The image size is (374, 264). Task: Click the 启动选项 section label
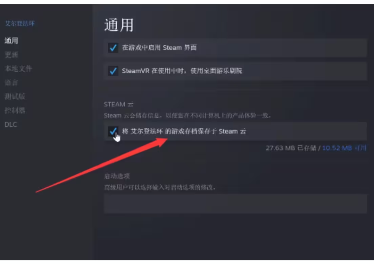117,176
